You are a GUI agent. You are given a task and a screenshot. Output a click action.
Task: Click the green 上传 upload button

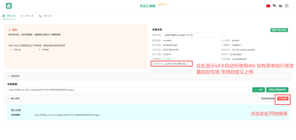258,89
